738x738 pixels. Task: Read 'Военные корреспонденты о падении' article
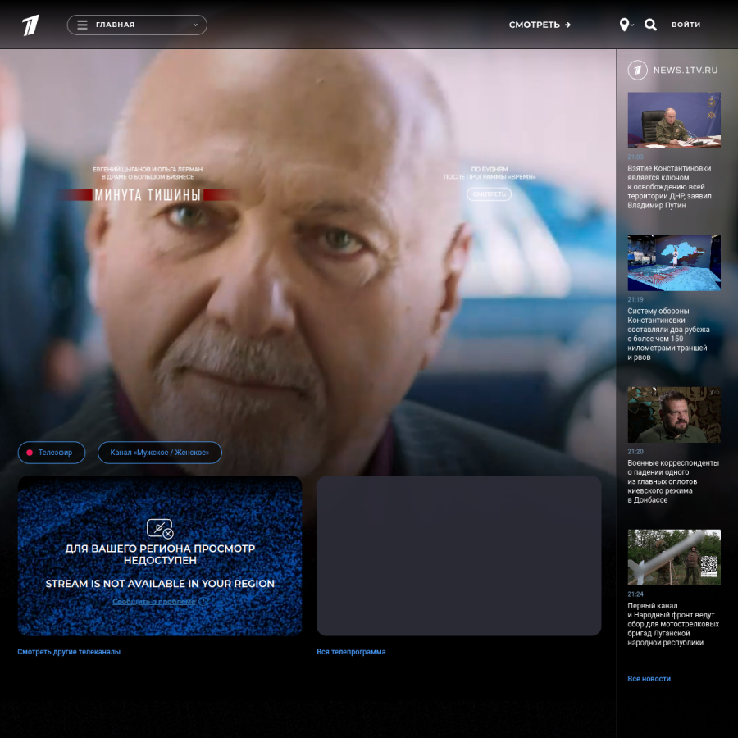(673, 481)
